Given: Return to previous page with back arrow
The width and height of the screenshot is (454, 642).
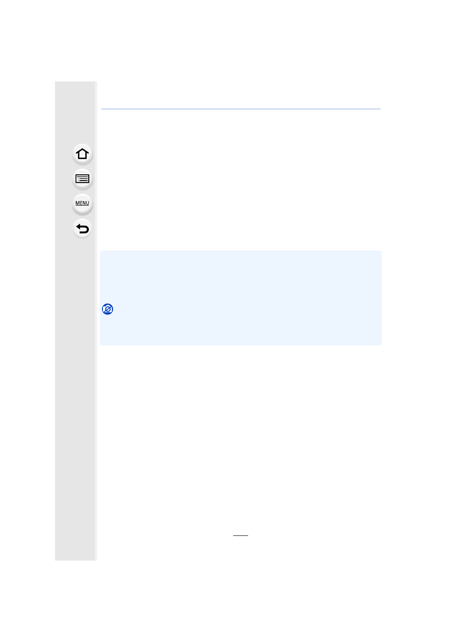Looking at the screenshot, I should tap(82, 229).
